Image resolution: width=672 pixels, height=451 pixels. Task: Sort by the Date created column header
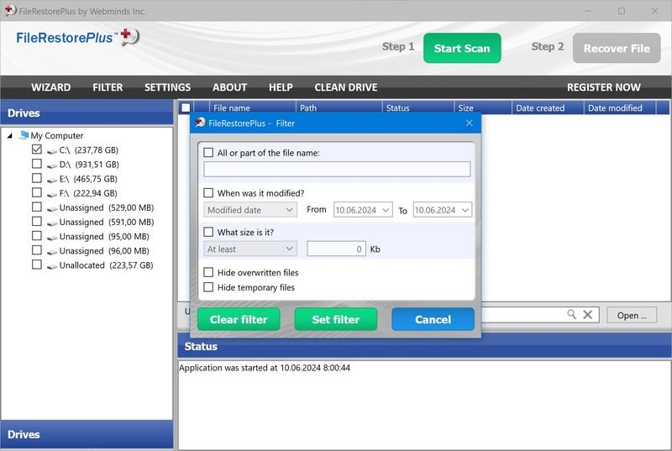549,108
